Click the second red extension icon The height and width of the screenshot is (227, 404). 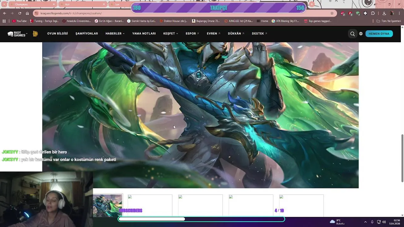pyautogui.click(x=350, y=13)
